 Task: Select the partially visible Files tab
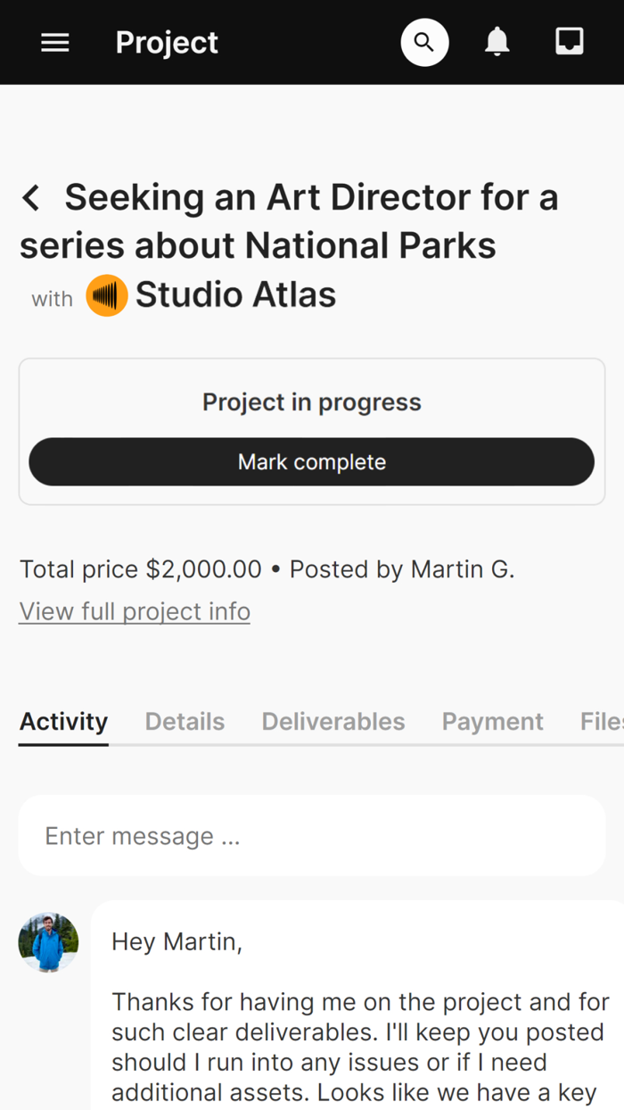(602, 721)
